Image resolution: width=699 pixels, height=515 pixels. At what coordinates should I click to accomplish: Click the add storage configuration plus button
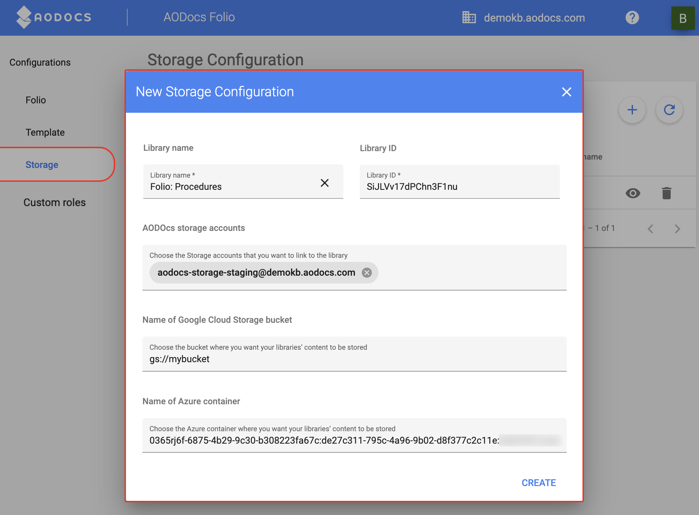pyautogui.click(x=632, y=110)
